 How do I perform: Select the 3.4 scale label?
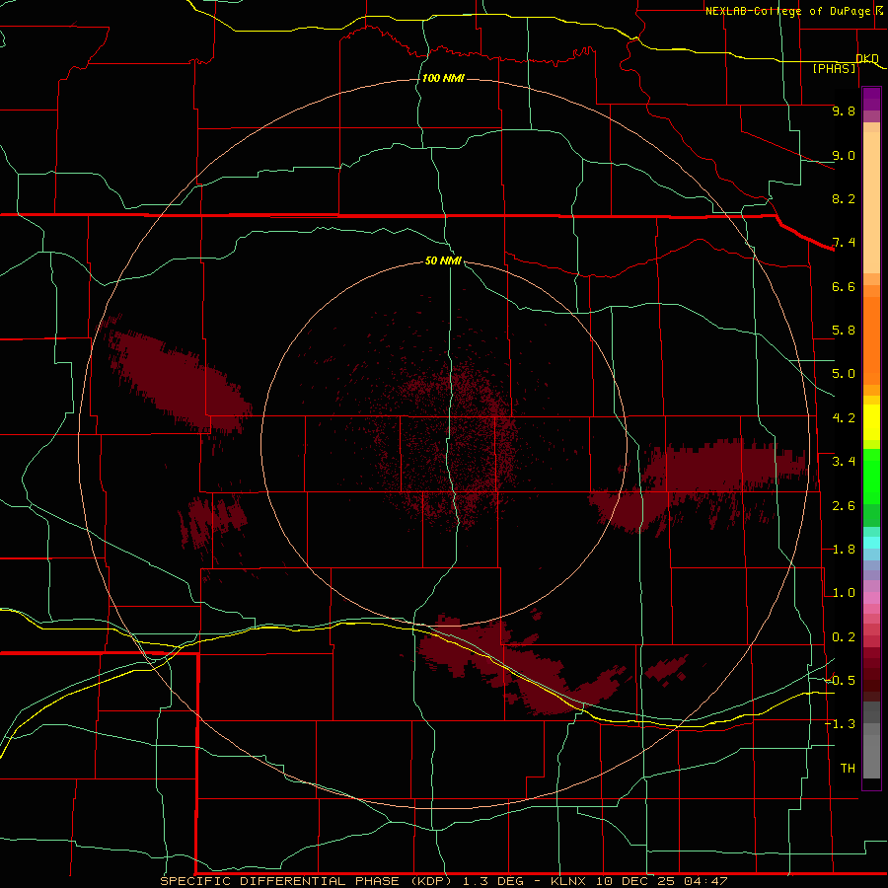click(844, 462)
